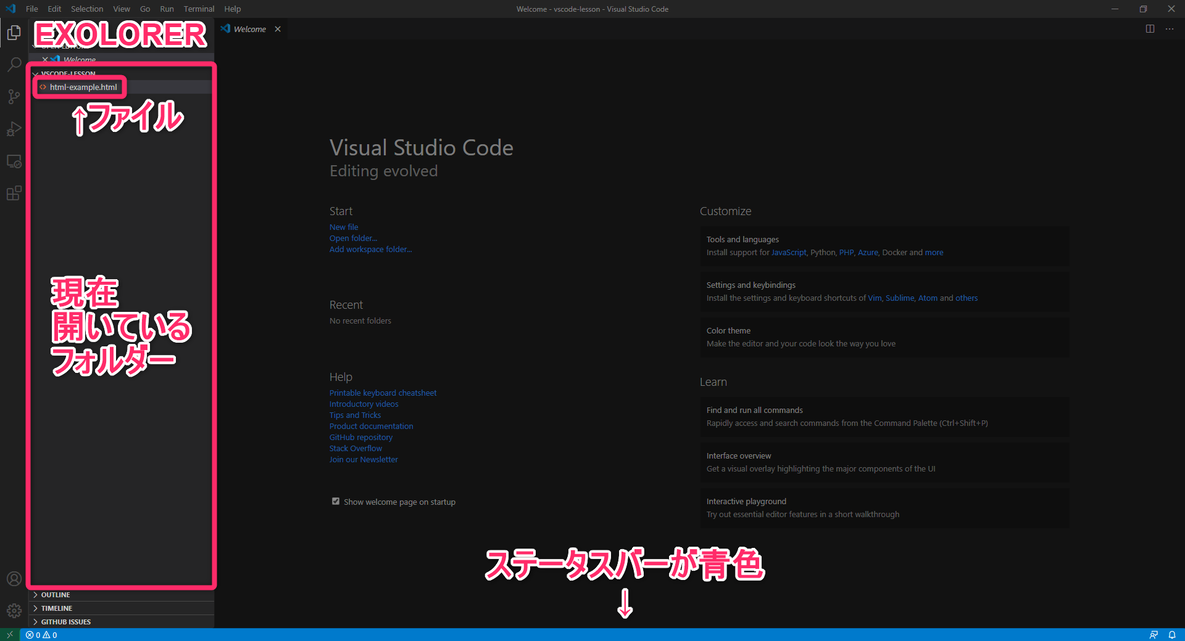
Task: Open Tools and languages card
Action: [885, 246]
